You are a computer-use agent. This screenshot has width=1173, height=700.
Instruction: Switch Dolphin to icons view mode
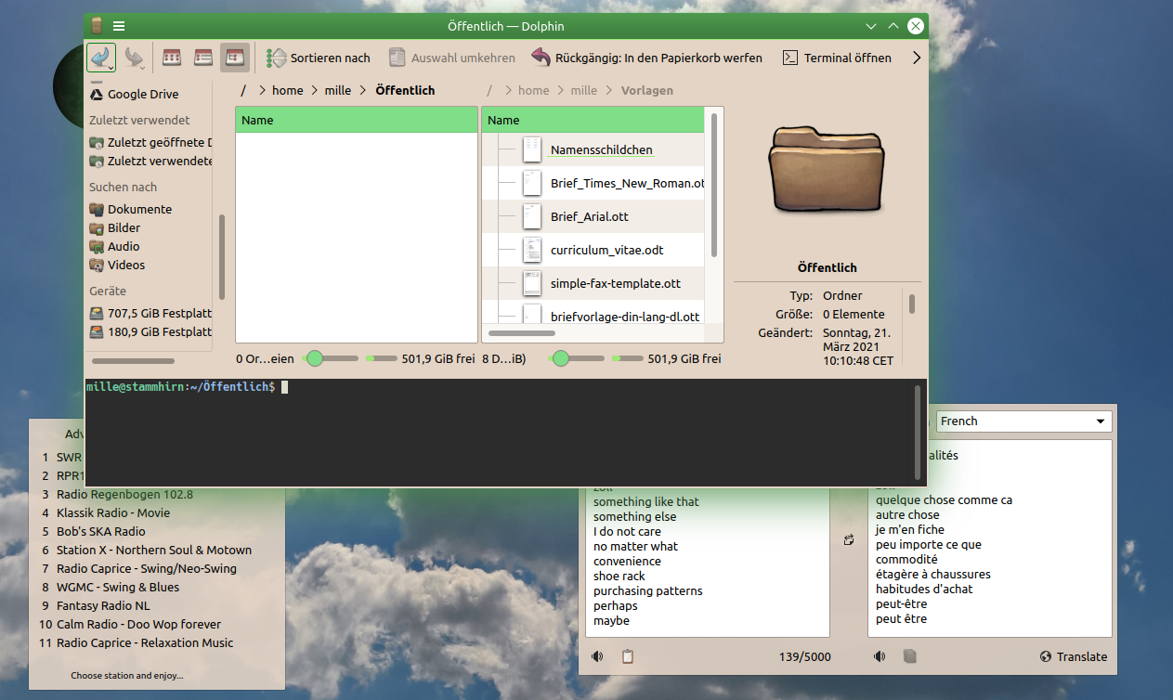[172, 58]
